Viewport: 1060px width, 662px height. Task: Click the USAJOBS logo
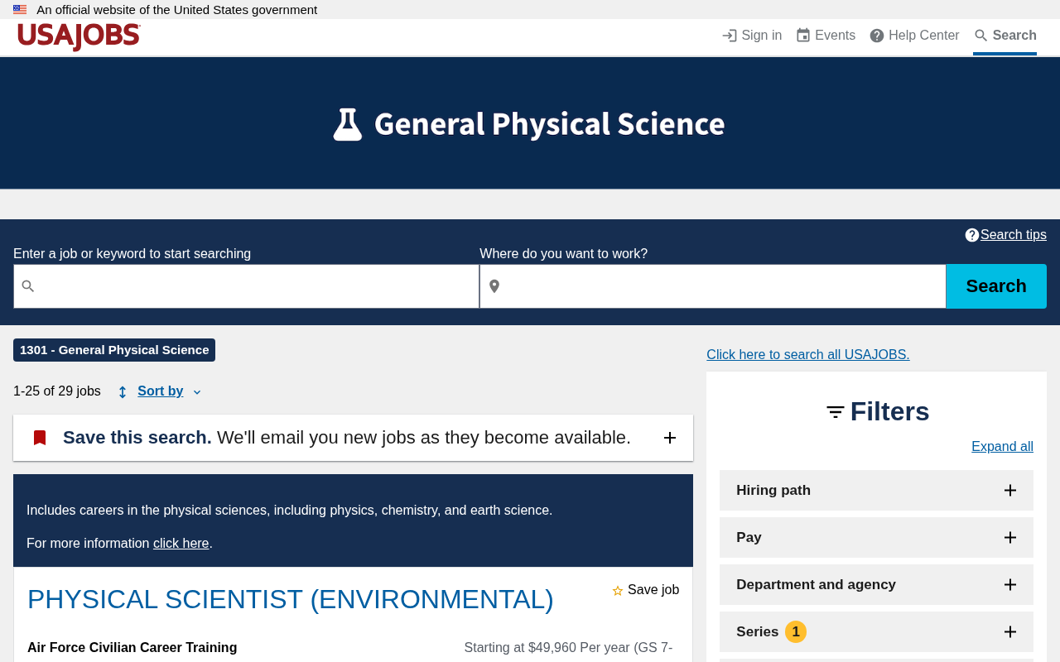pyautogui.click(x=79, y=36)
